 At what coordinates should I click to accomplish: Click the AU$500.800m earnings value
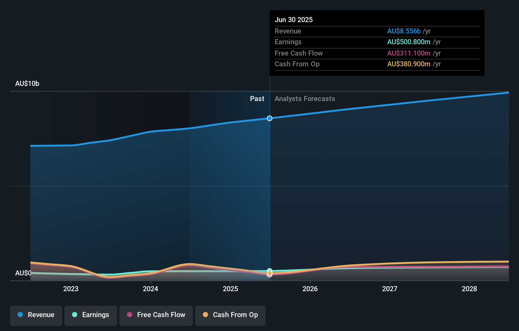pos(409,42)
